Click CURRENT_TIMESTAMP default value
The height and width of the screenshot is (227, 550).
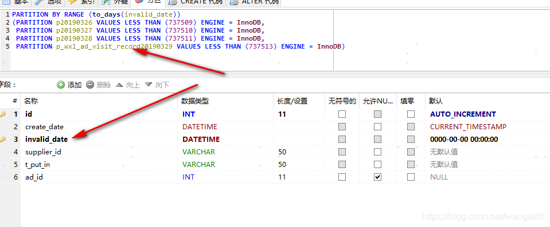[468, 126]
